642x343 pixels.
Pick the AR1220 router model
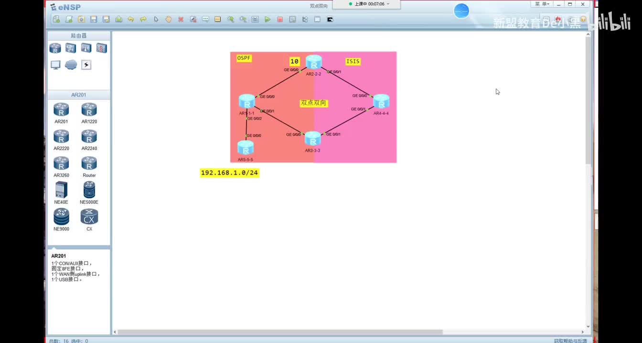pyautogui.click(x=89, y=113)
